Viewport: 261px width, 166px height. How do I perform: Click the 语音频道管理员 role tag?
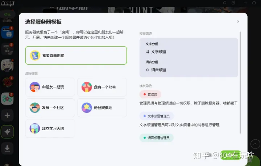pos(157,138)
